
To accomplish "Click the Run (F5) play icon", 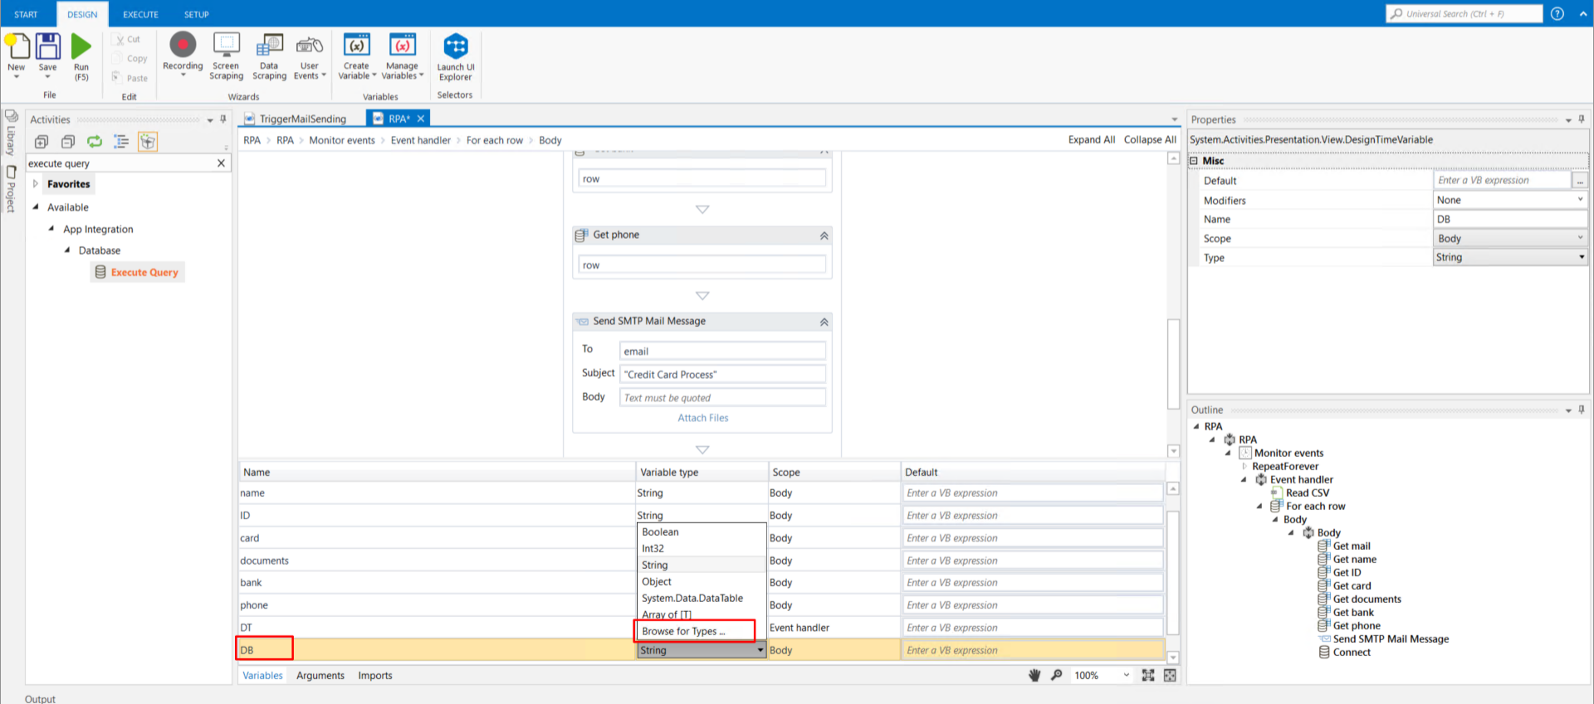I will coord(81,47).
